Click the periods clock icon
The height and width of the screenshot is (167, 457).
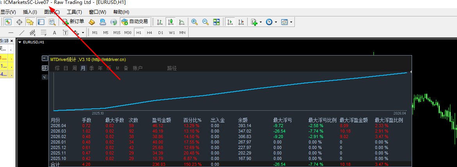pos(269,22)
